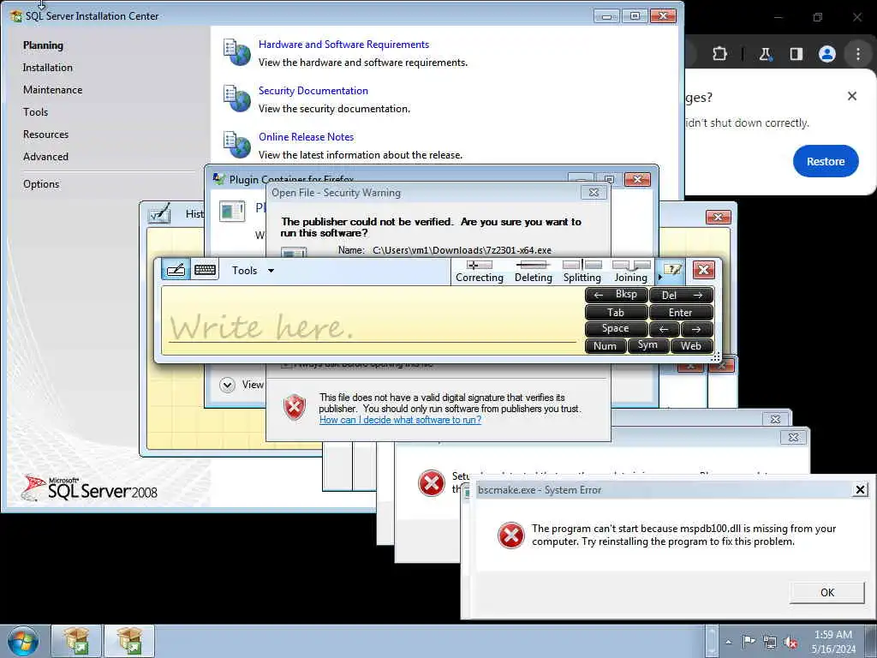Viewport: 877px width, 658px height.
Task: Expand the gesture demos arrow
Action: (x=660, y=277)
